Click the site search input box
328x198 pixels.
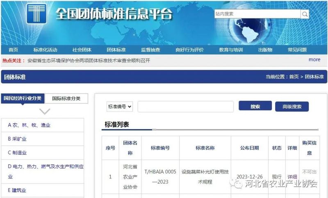tap(257, 14)
